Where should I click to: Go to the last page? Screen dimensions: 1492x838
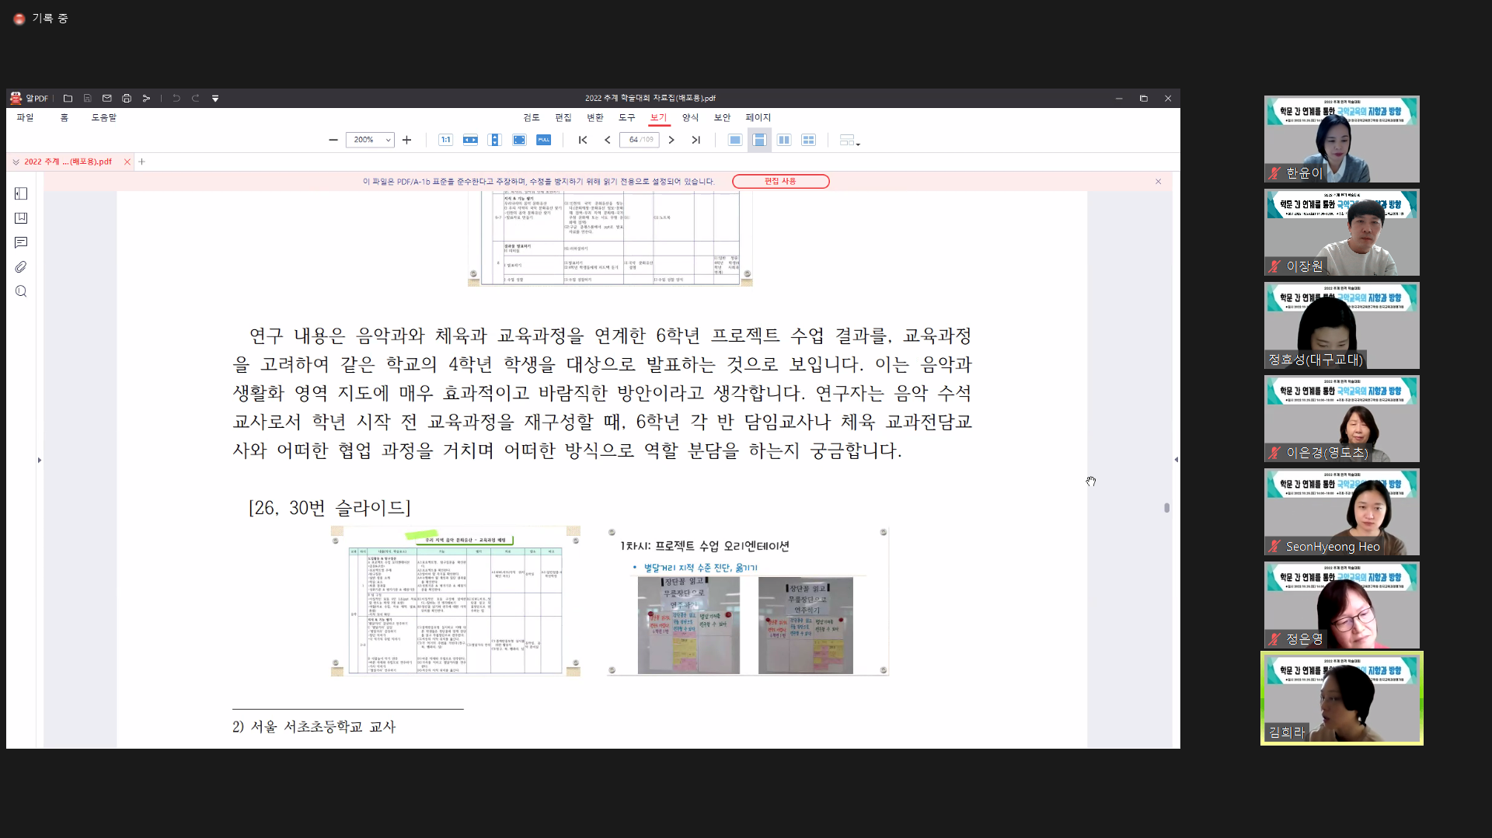[696, 141]
